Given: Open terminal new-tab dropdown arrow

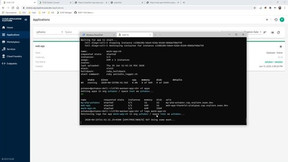Looking at the screenshot, I should pyautogui.click(x=160, y=35).
